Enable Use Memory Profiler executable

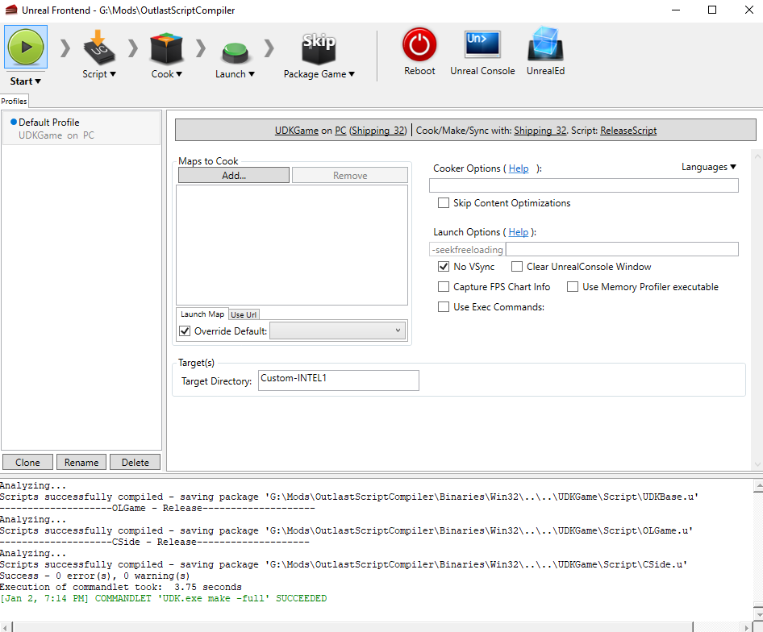(x=573, y=287)
